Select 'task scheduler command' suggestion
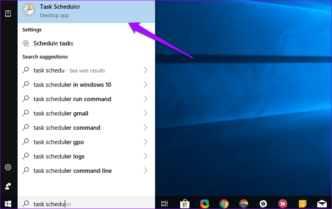Image resolution: width=332 pixels, height=209 pixels. pos(86,128)
